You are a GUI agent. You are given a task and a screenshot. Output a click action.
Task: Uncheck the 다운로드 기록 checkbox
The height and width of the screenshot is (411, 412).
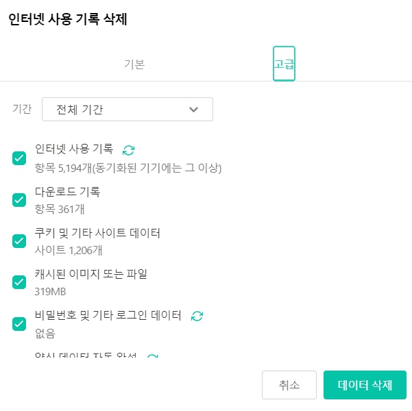click(19, 200)
